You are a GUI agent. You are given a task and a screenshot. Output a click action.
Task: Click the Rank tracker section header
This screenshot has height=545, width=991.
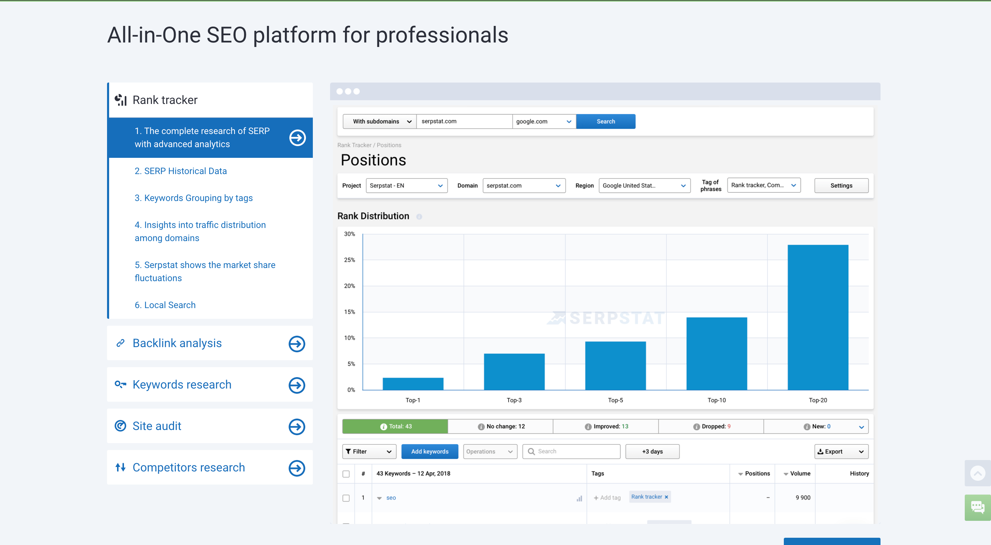coord(211,100)
